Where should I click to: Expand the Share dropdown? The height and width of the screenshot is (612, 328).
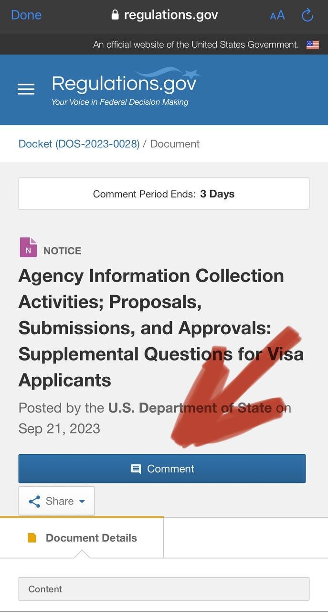click(x=56, y=501)
